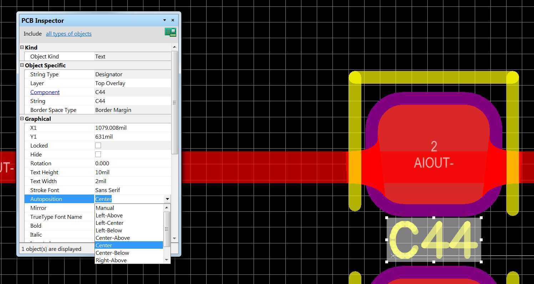Viewport: 534px width, 284px height.
Task: Collapse the Graphical section
Action: pos(22,119)
